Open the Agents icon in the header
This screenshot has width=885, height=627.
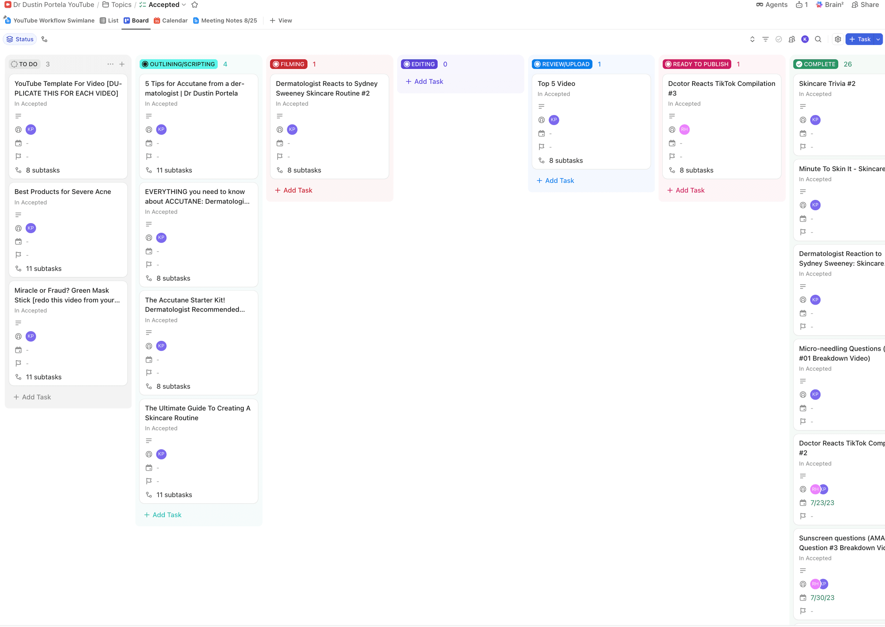coord(771,5)
